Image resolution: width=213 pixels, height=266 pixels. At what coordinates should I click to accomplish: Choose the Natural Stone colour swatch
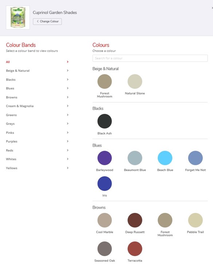click(135, 82)
